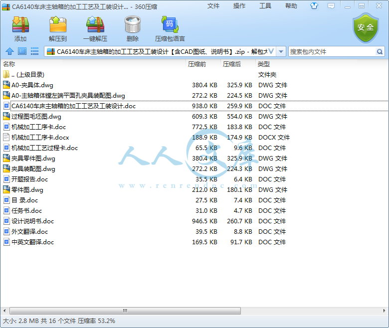Viewport: 389px width, 328px height.
Task: Select file 过程图毛坯图.dwg
Action: [x=194, y=116]
